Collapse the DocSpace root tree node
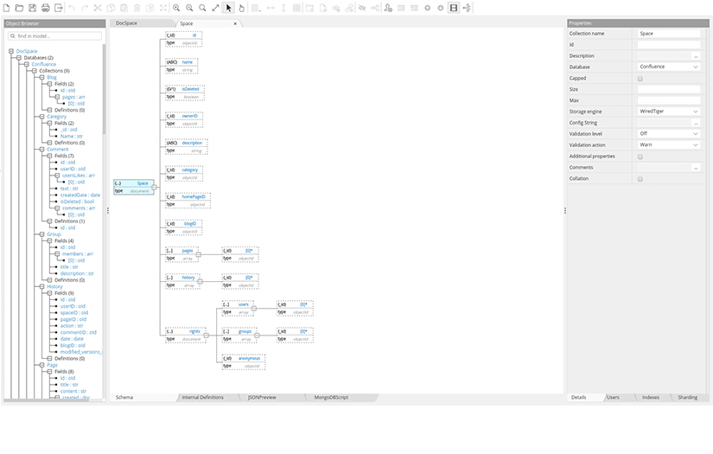The width and height of the screenshot is (713, 454). pos(11,51)
